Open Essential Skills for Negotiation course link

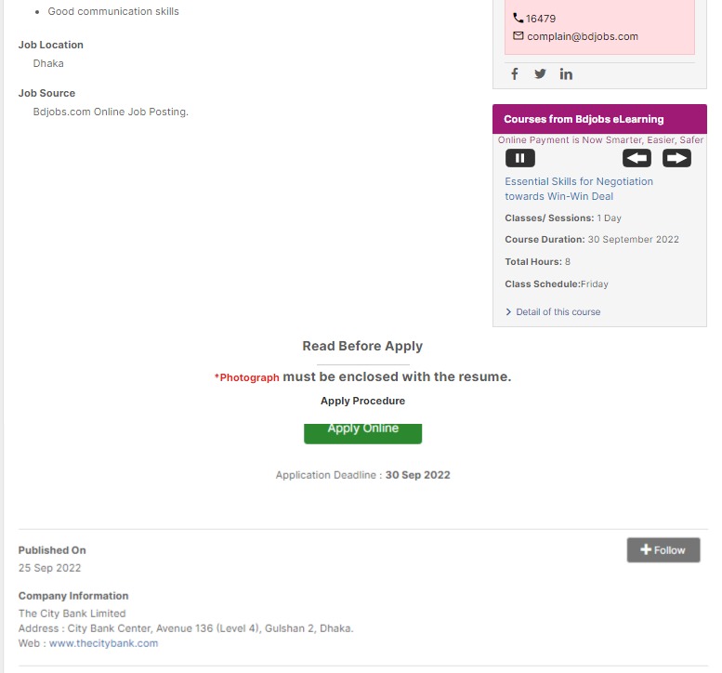[579, 189]
